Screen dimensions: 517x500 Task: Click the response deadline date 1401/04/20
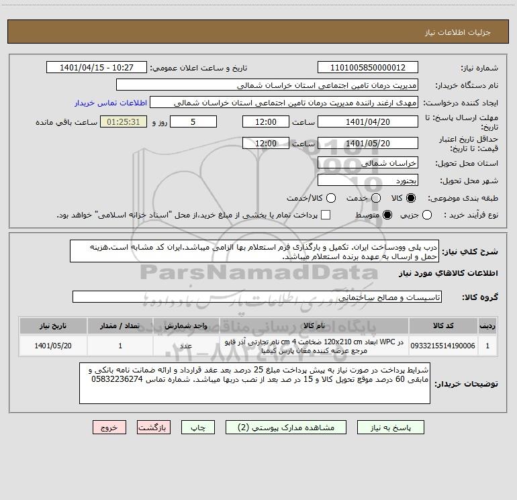pyautogui.click(x=368, y=122)
